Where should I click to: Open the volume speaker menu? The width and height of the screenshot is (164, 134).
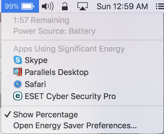tap(48, 6)
